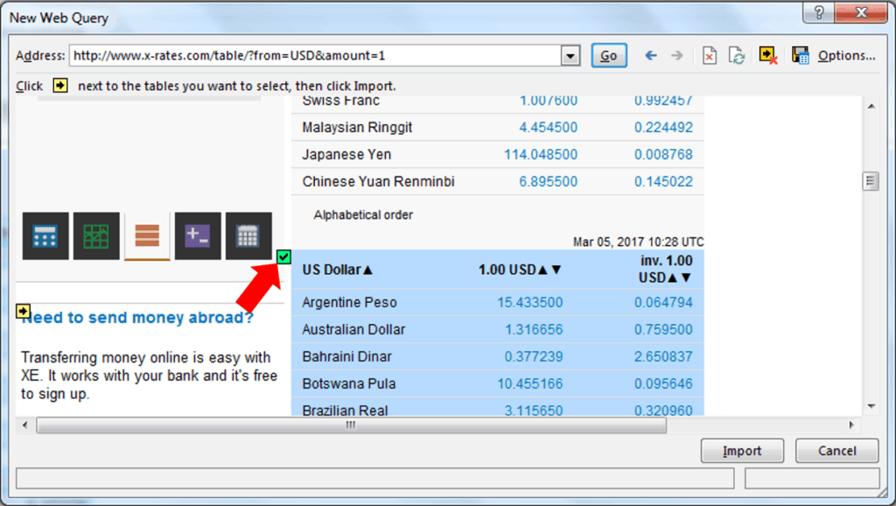Open the Options... menu
896x506 pixels.
coord(846,55)
